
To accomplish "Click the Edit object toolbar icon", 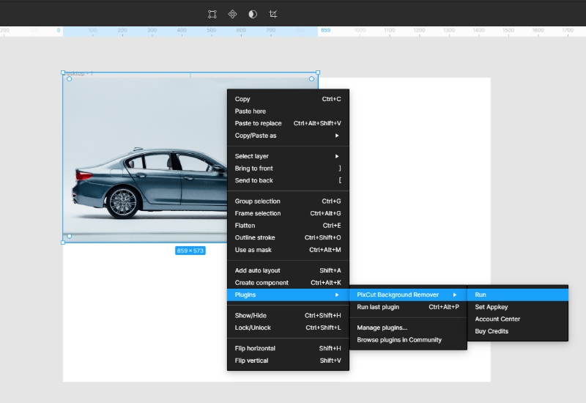I will point(212,14).
